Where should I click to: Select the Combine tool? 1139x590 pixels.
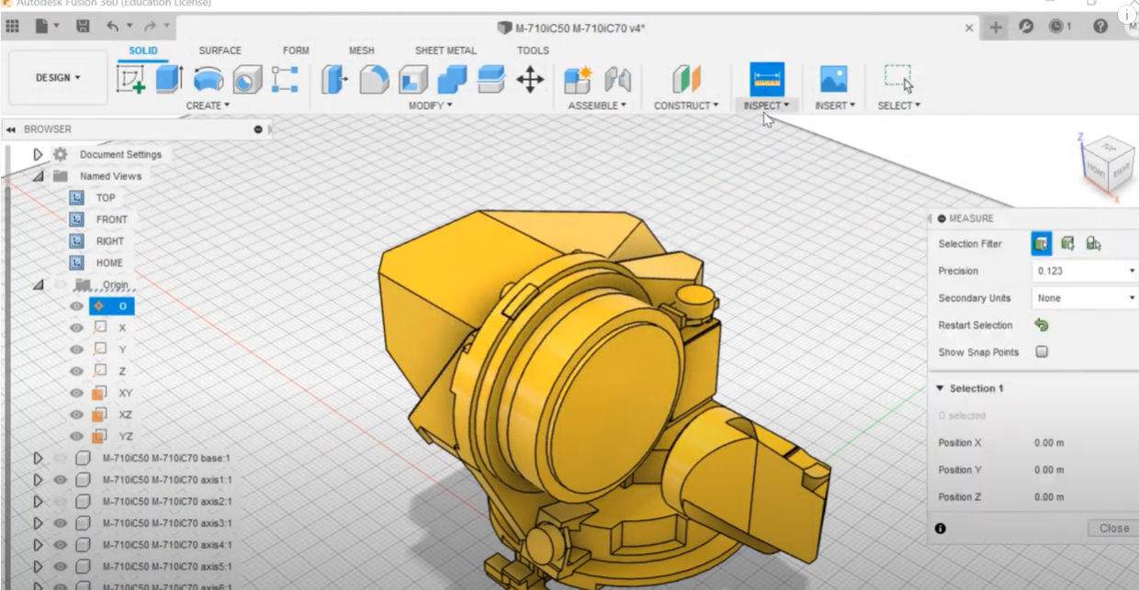coord(452,81)
